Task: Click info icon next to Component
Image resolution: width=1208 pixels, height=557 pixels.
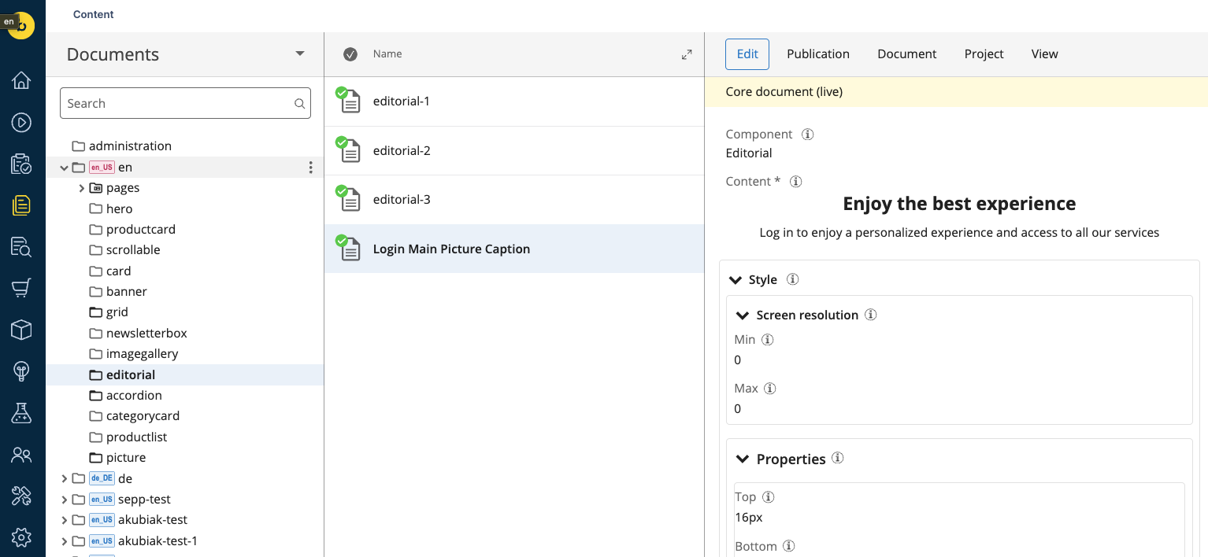Action: [x=807, y=134]
